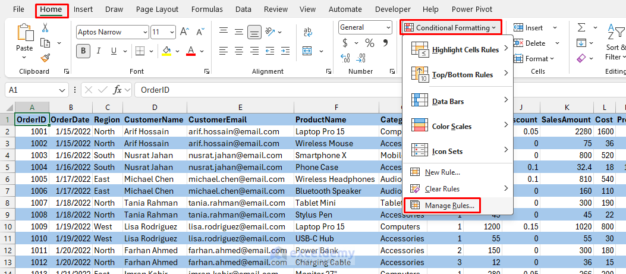This screenshot has height=274, width=626.
Task: Apply Percent Style format
Action: tap(370, 43)
